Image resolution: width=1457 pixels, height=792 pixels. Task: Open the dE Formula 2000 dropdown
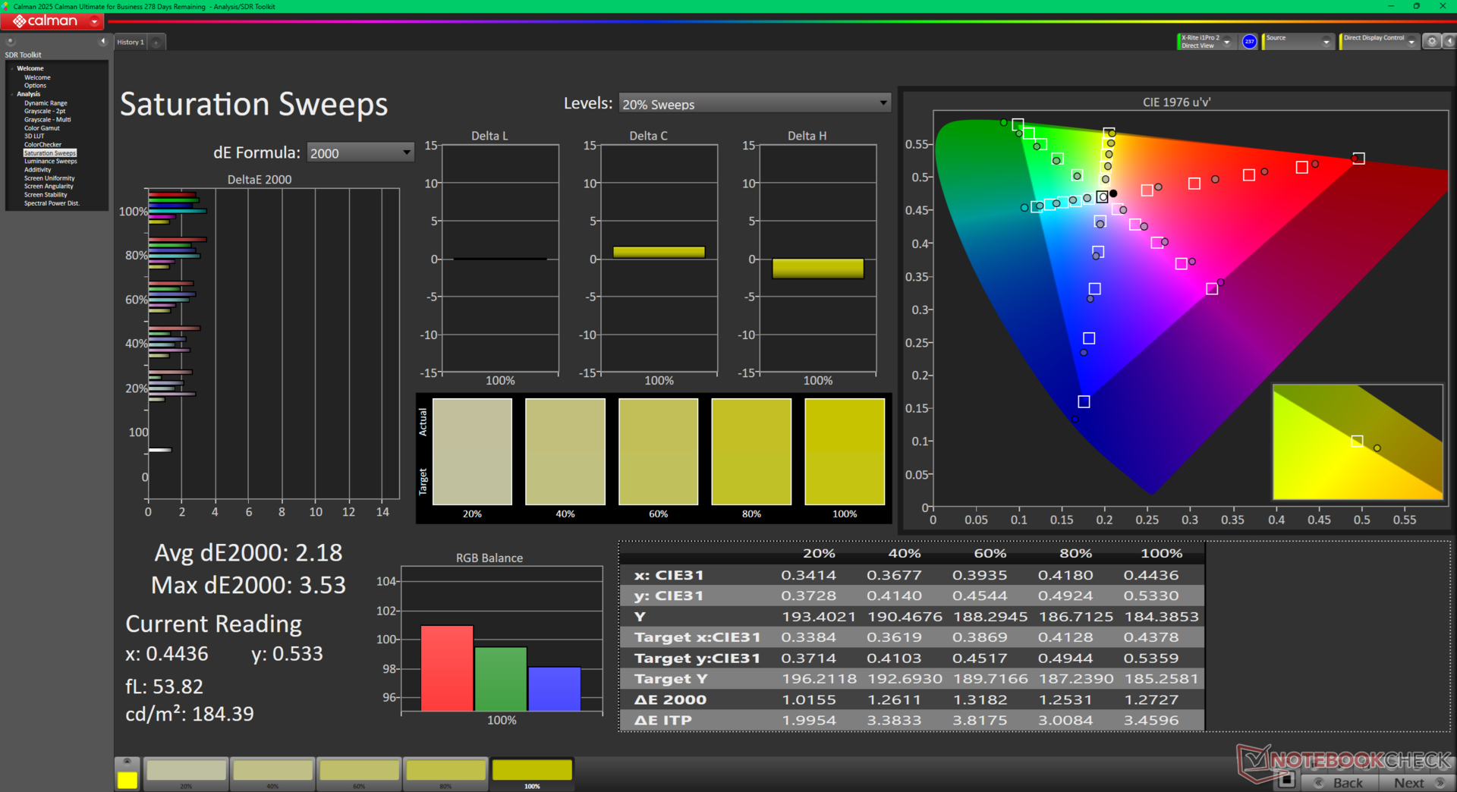(x=360, y=153)
